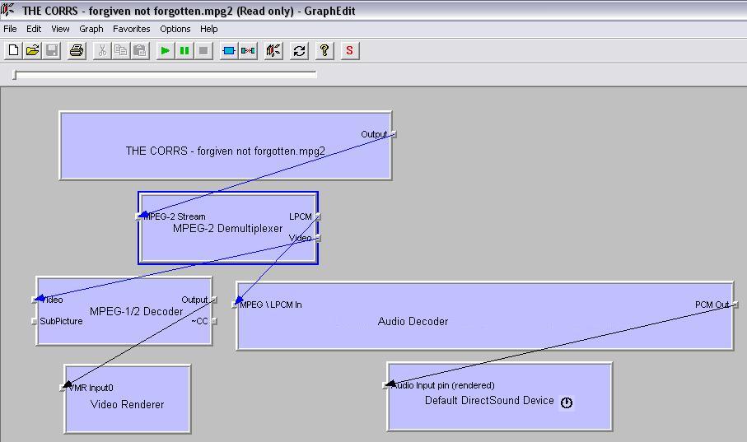This screenshot has width=747, height=442.
Task: Play the filter graph
Action: point(166,51)
